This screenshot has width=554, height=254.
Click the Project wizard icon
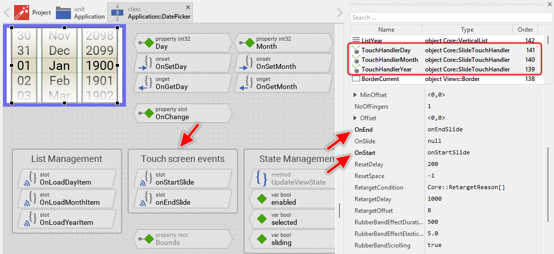point(22,12)
